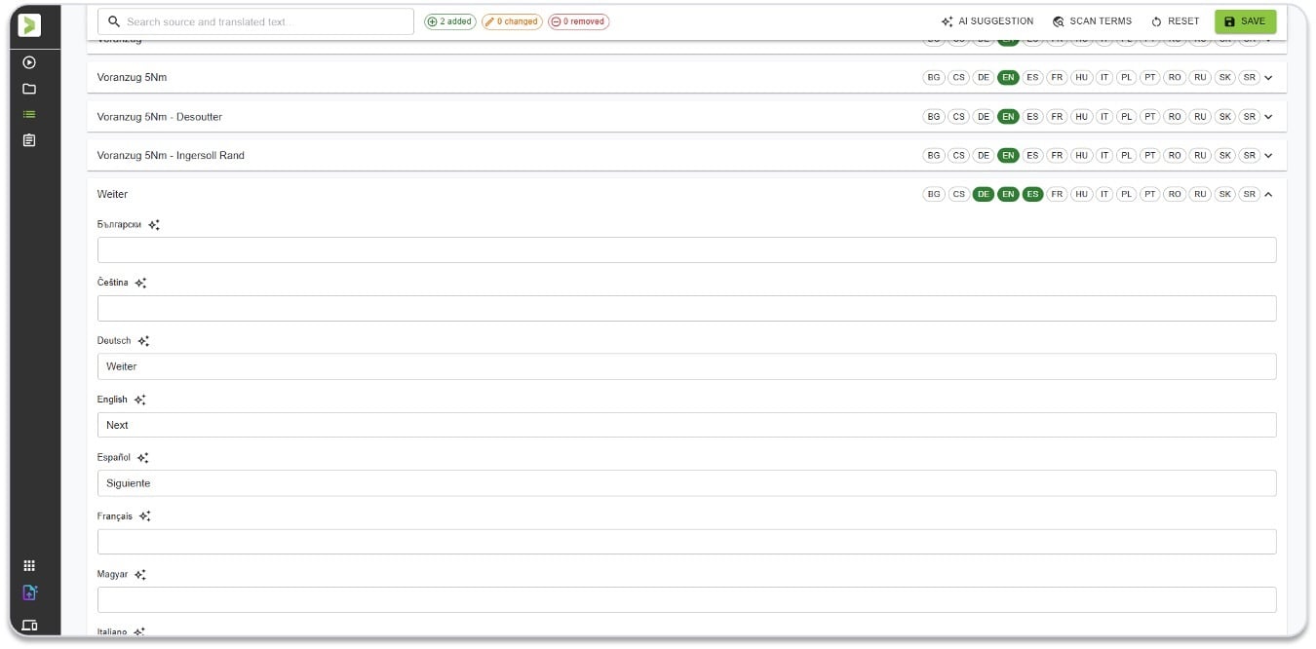The width and height of the screenshot is (1316, 649).
Task: Expand the Voranzug 5Nm - Ingersoll Rand entry
Action: point(1268,155)
